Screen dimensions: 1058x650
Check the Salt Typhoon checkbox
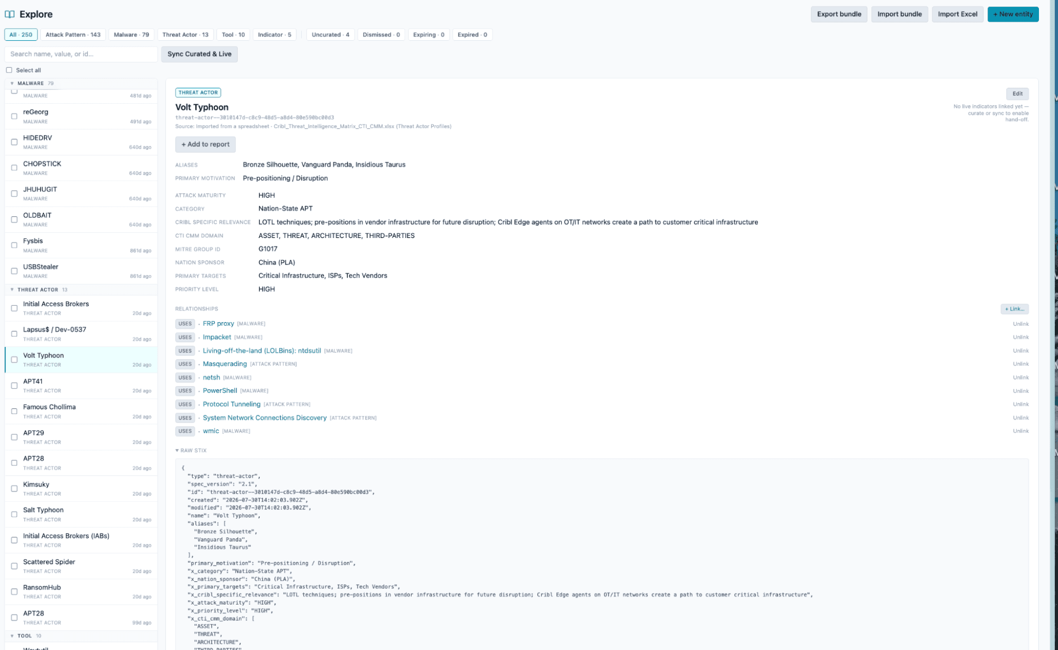click(14, 515)
